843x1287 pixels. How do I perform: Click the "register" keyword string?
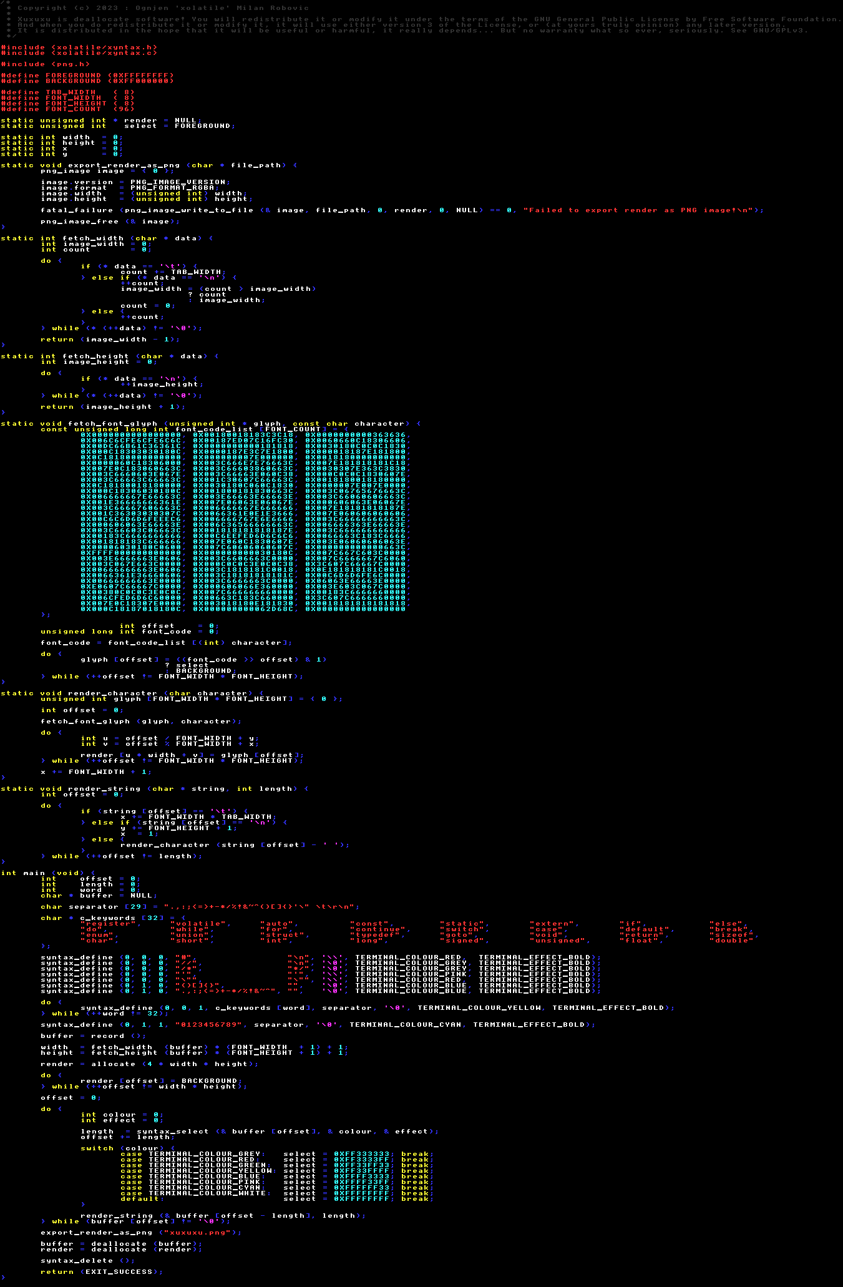(x=107, y=924)
